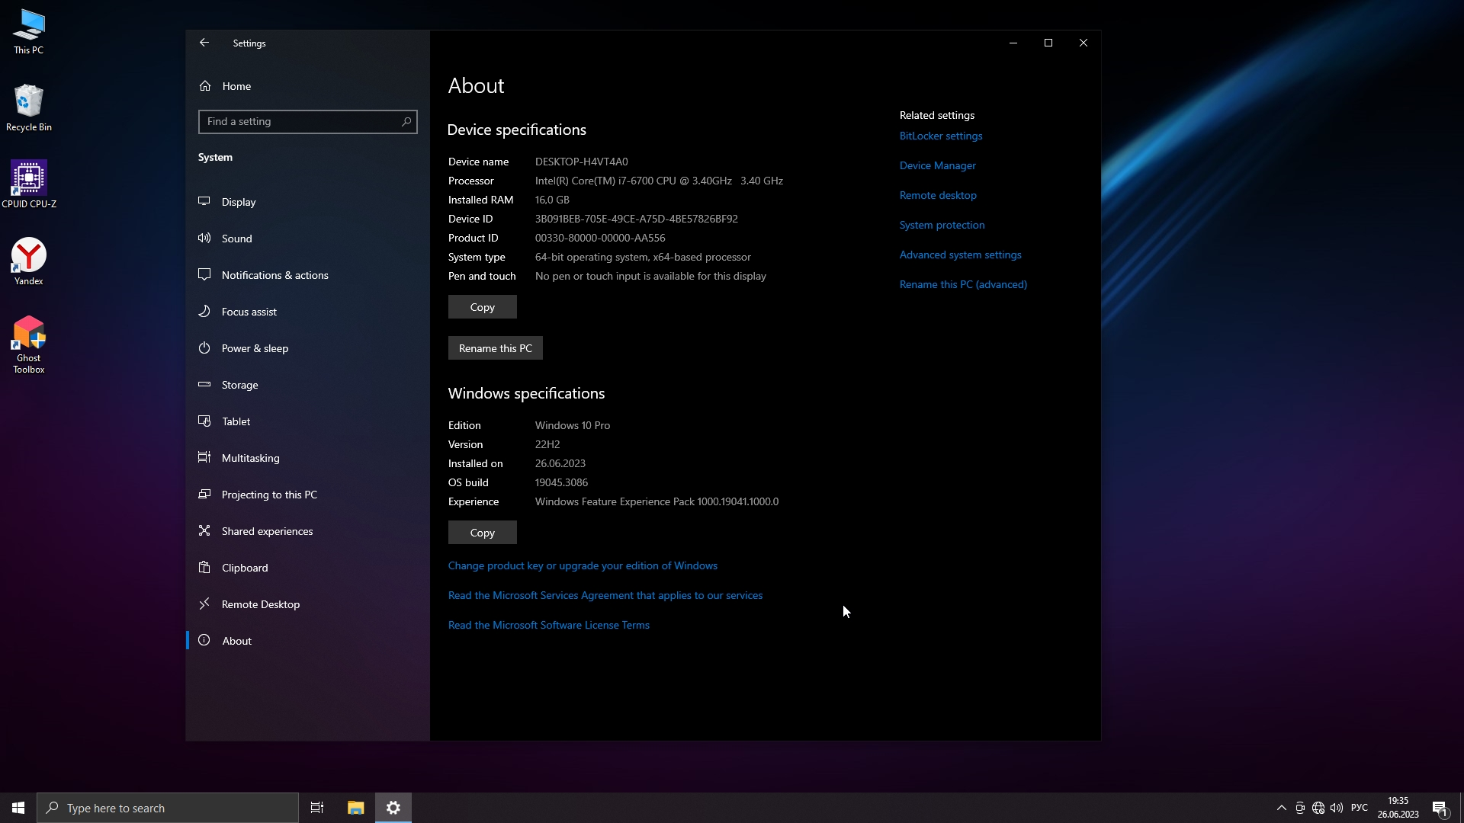Open File Explorer from the taskbar
The width and height of the screenshot is (1464, 823).
355,808
